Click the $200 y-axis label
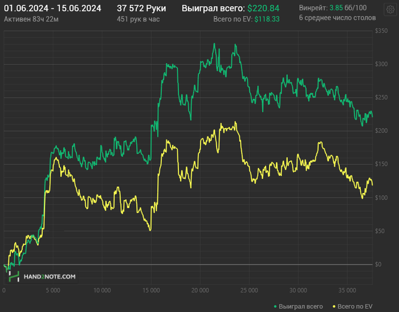Image resolution: width=399 pixels, height=312 pixels. click(x=381, y=131)
